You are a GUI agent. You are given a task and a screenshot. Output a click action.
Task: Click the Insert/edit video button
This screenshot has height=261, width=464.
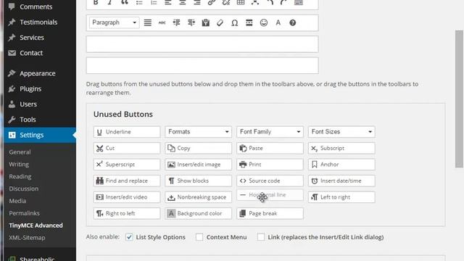[127, 197]
